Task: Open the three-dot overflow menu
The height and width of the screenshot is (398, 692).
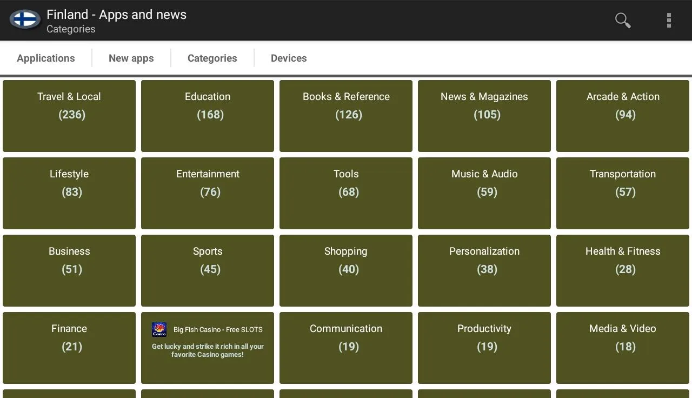Action: click(669, 21)
